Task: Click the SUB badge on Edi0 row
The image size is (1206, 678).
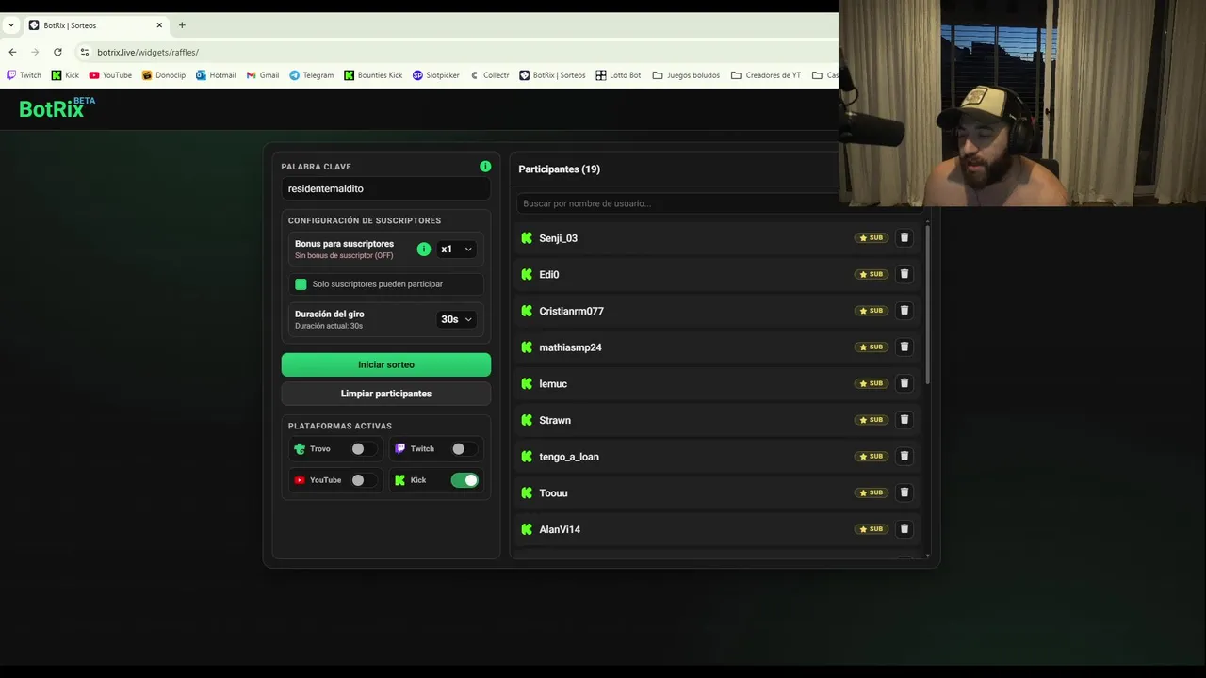Action: [872, 274]
